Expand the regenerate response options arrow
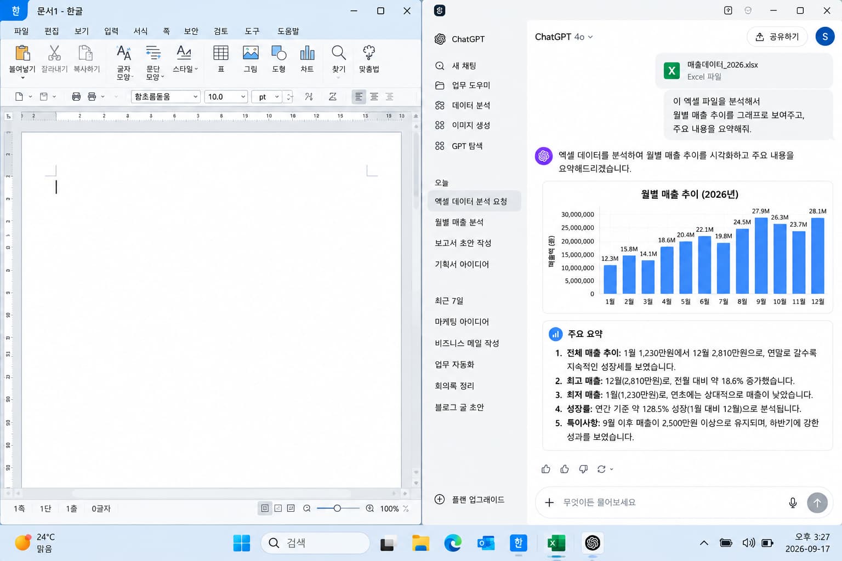The width and height of the screenshot is (842, 561). 612,469
